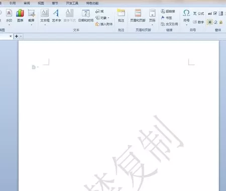Click the 页码 page number icon
This screenshot has width=226, height=191.
coord(152,13)
